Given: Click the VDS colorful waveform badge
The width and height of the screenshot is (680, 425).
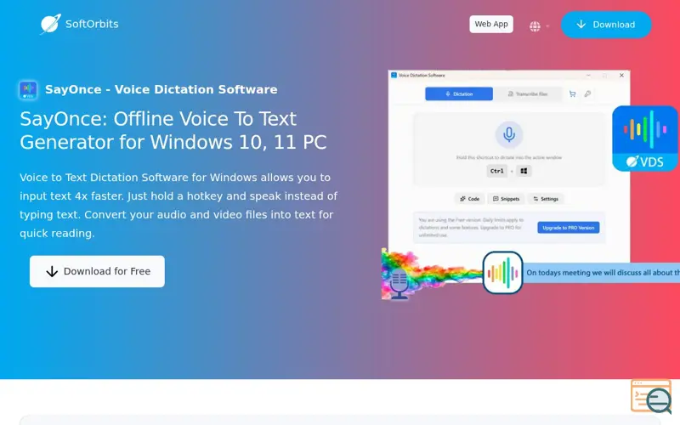Looking at the screenshot, I should 645,139.
